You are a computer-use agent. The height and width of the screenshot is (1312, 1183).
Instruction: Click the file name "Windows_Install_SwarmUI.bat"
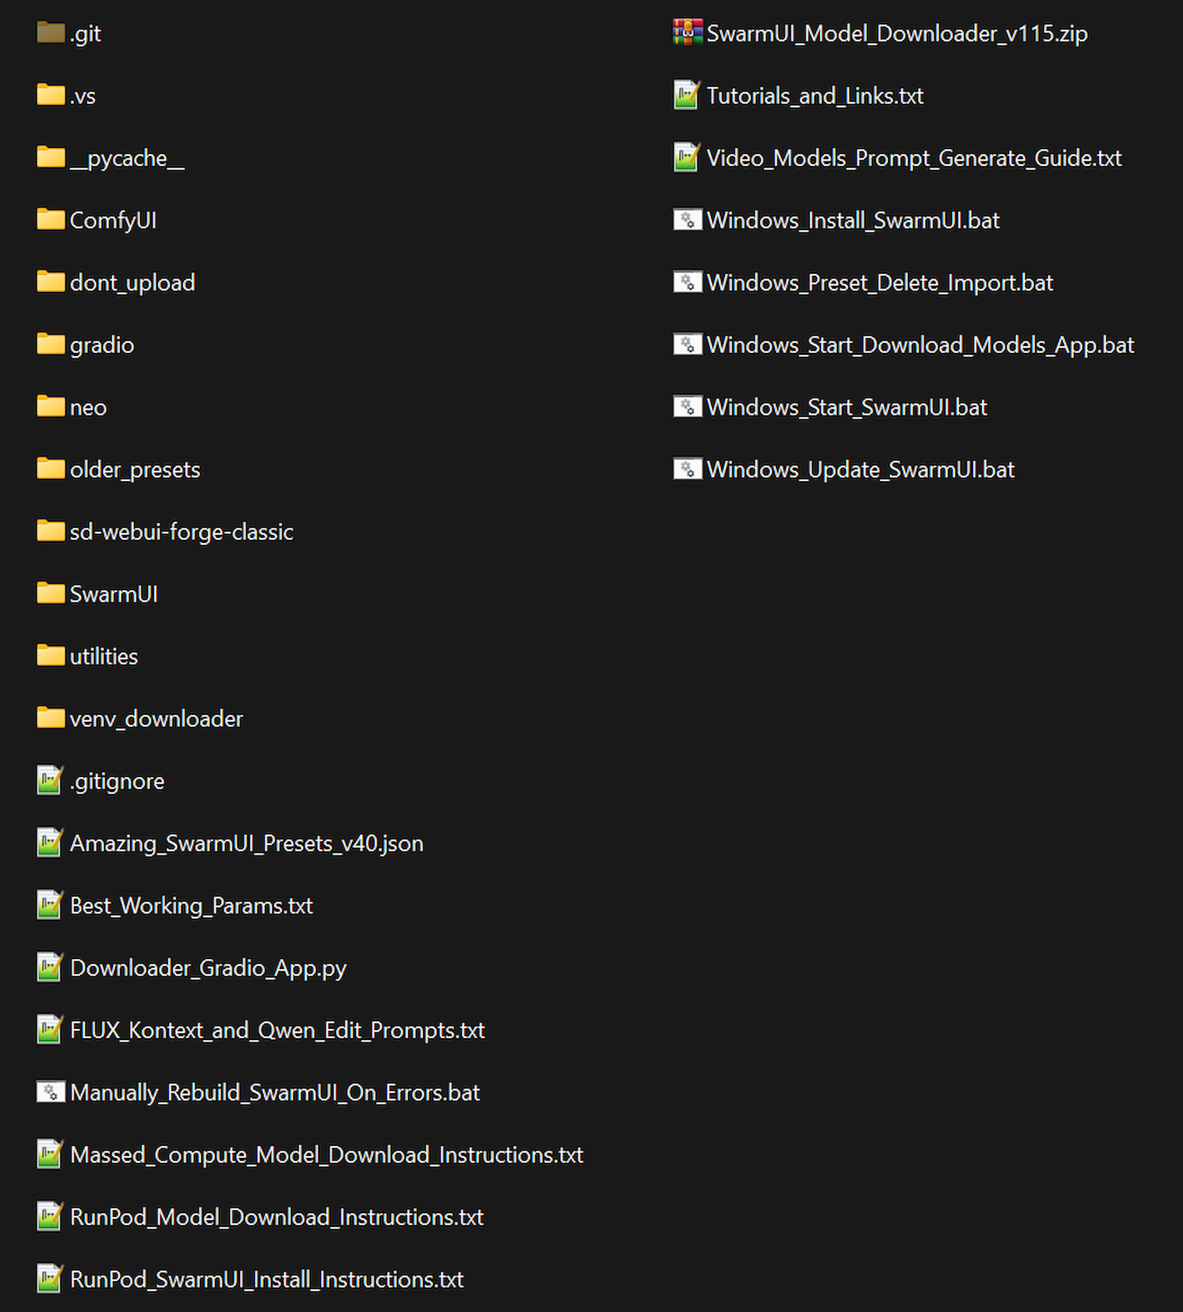coord(854,221)
